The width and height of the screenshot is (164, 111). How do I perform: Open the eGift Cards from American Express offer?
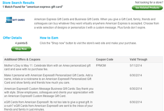[x=48, y=106]
